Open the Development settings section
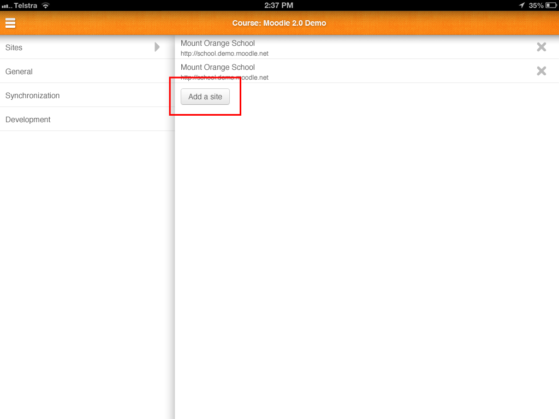 [87, 119]
